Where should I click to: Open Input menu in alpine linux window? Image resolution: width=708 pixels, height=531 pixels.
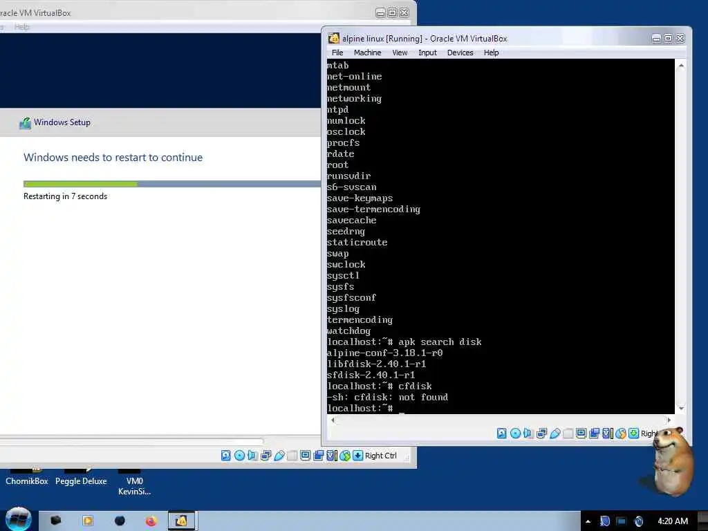[427, 53]
